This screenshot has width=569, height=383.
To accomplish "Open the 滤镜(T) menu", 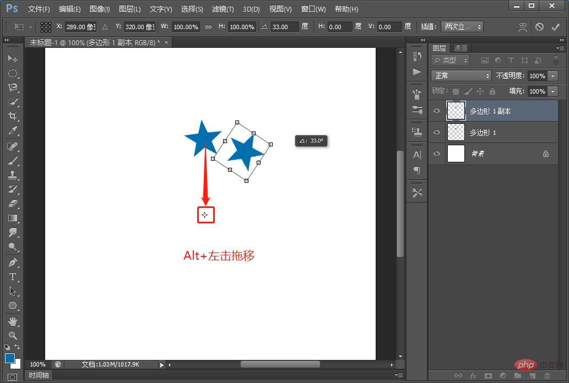I will [223, 9].
